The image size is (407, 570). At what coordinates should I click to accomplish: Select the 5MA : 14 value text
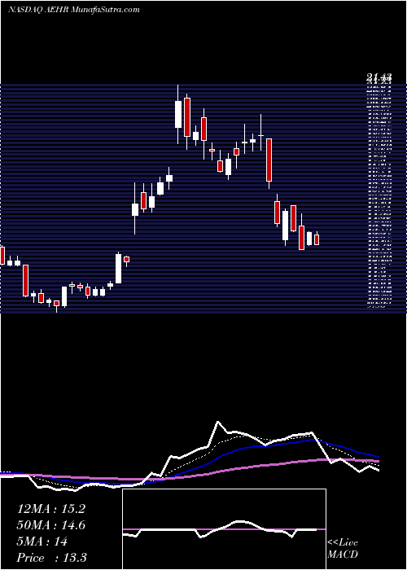[x=42, y=541]
